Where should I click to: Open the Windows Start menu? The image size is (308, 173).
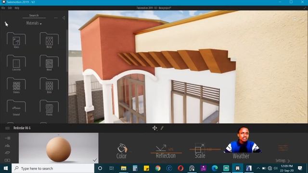(x=6, y=168)
